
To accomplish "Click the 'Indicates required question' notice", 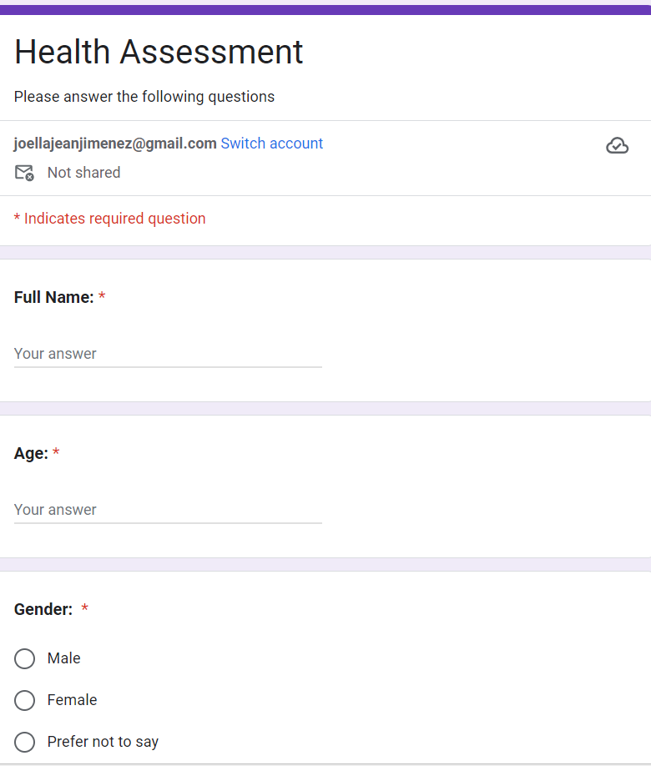I will [110, 219].
